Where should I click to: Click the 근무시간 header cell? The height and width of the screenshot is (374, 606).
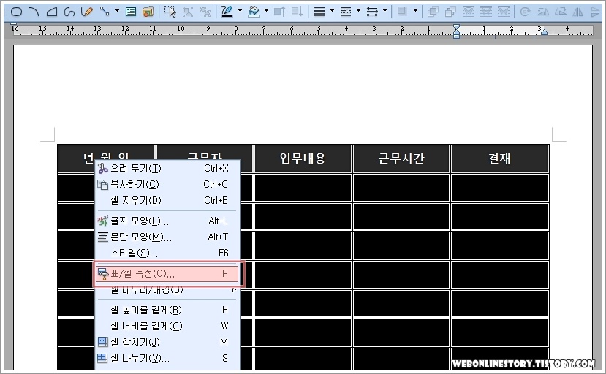click(x=401, y=159)
